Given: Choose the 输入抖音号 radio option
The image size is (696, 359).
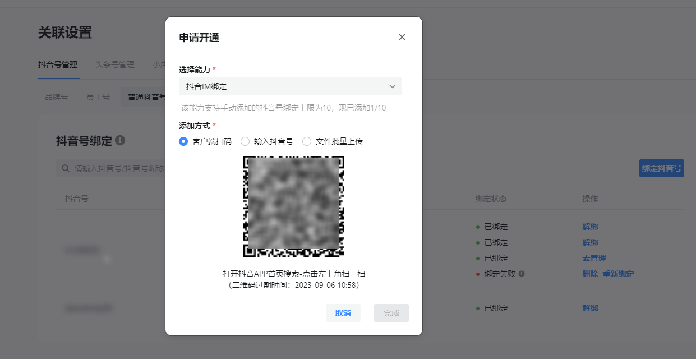Looking at the screenshot, I should (245, 141).
